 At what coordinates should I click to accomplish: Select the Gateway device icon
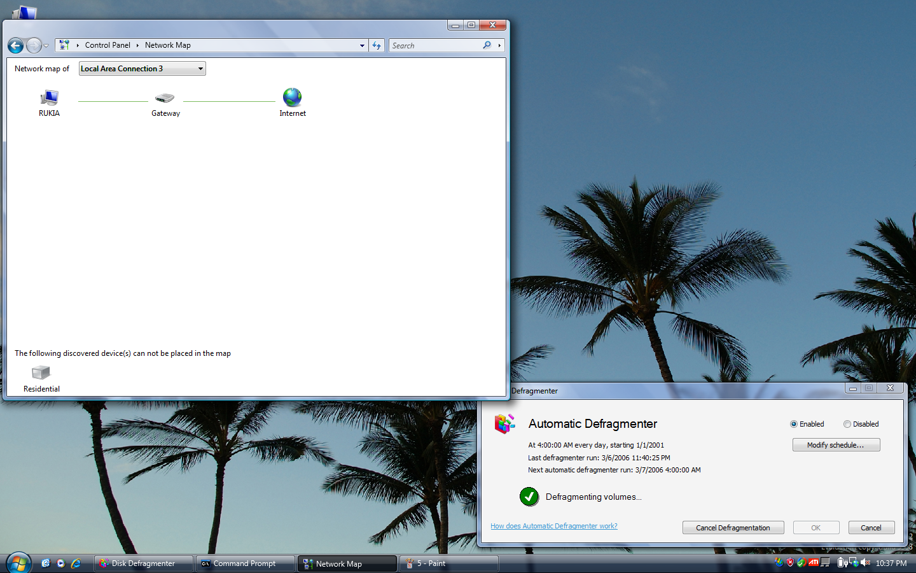pyautogui.click(x=165, y=98)
